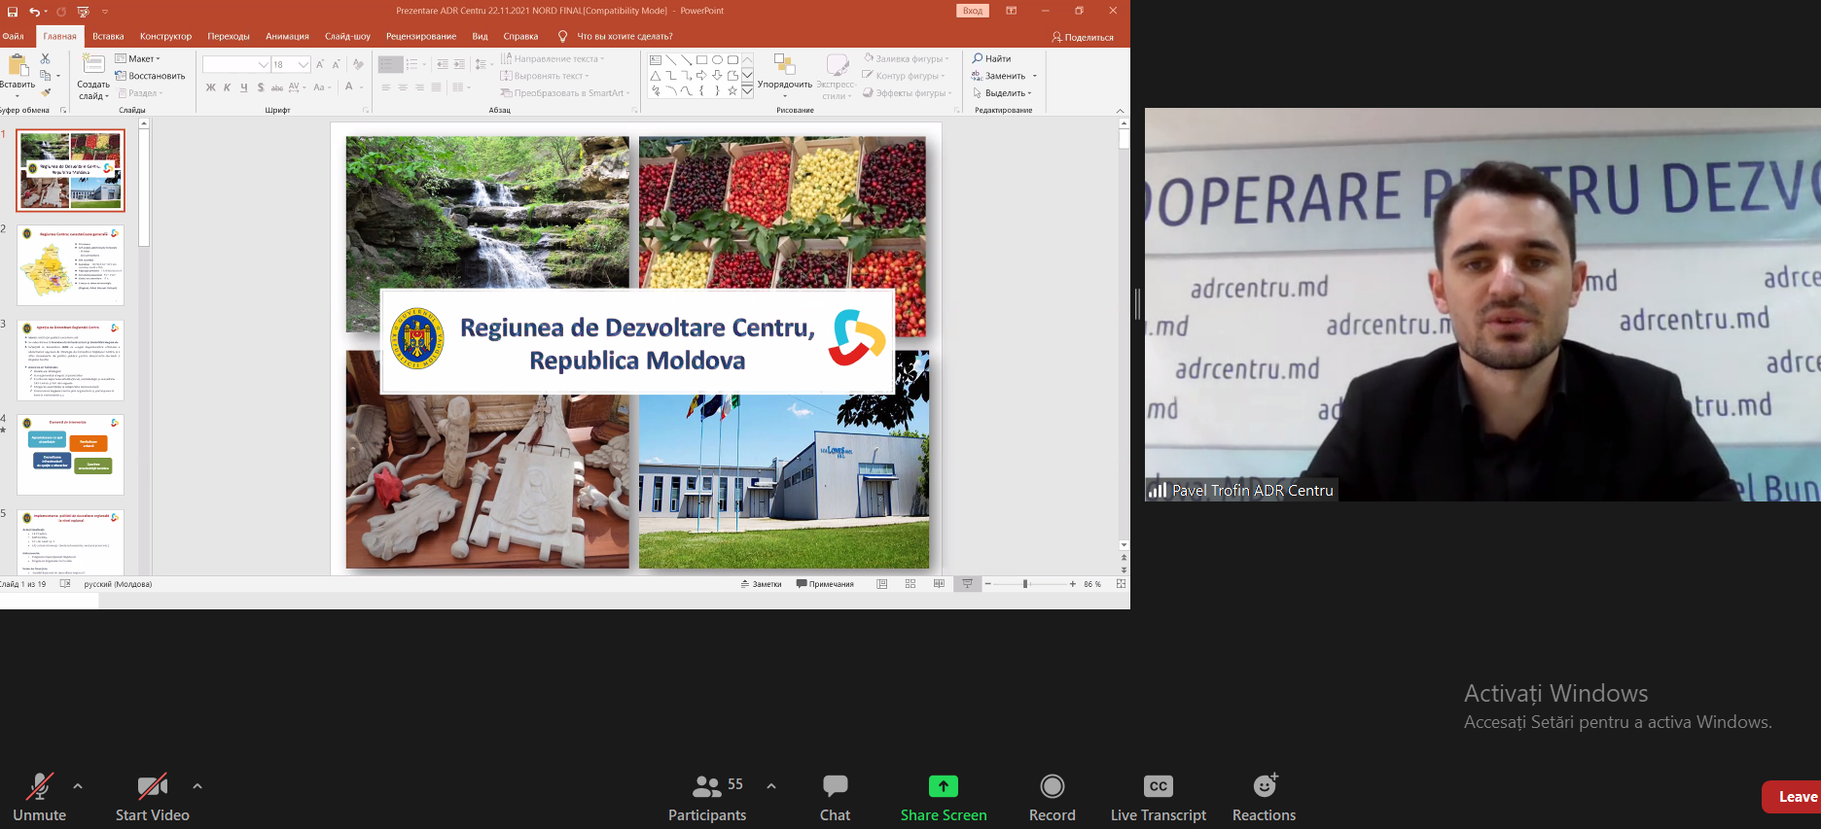Click the Save icon in the title bar

[12, 12]
